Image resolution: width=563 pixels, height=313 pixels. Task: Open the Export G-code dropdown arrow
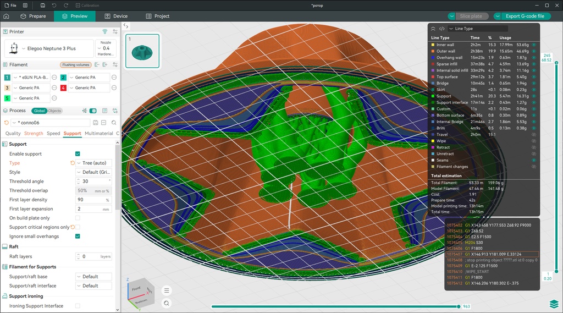tap(497, 16)
